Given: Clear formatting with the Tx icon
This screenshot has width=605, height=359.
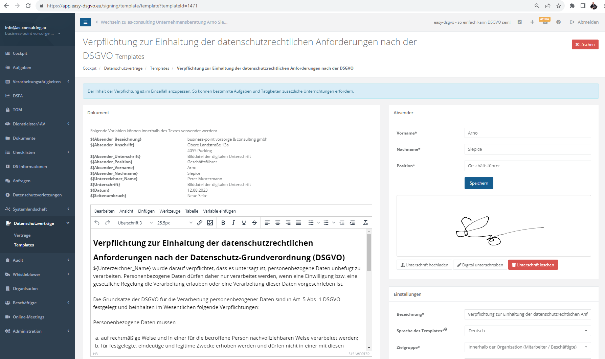Looking at the screenshot, I should point(365,222).
